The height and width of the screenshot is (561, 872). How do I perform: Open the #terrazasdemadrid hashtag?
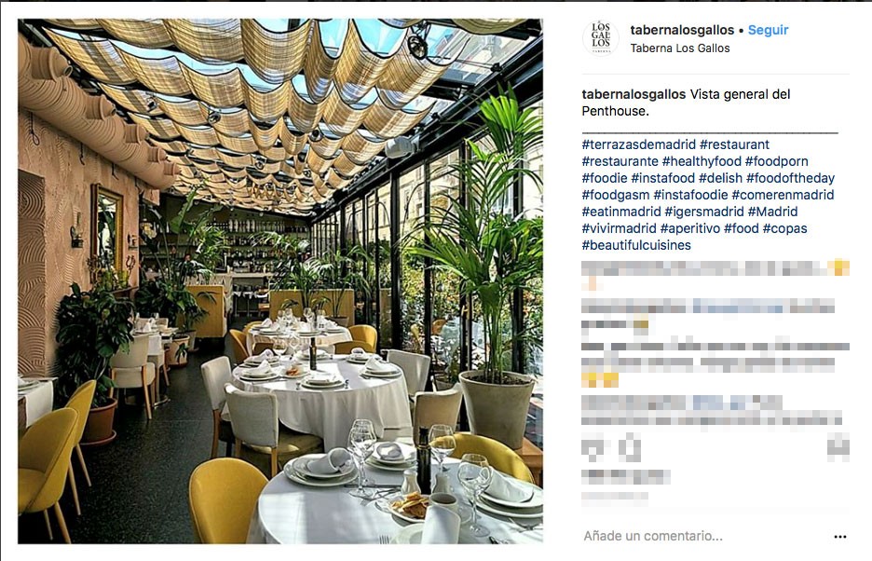(638, 144)
